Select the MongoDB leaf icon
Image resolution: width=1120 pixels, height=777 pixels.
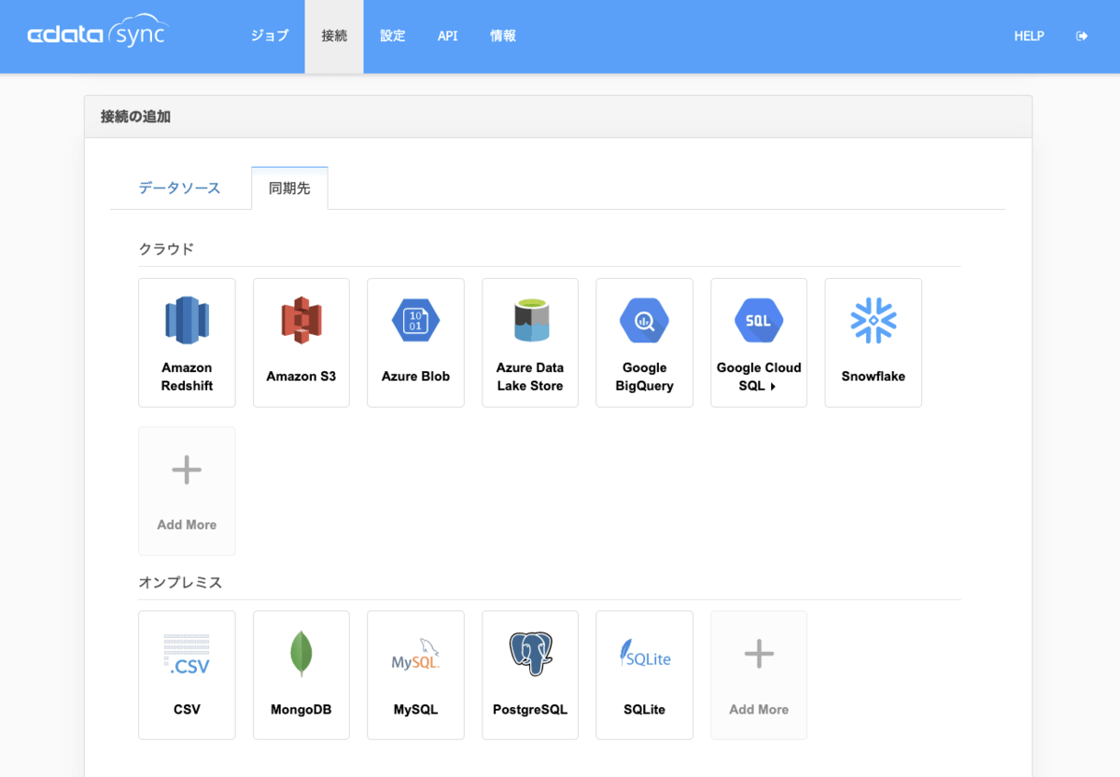pos(301,654)
